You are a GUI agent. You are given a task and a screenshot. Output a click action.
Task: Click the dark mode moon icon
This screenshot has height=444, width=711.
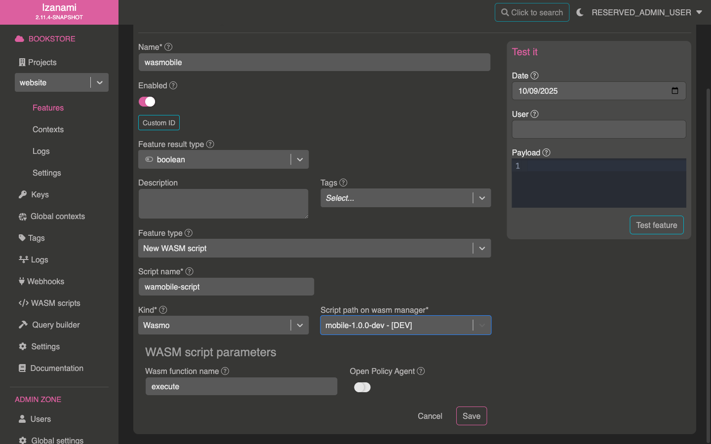580,12
